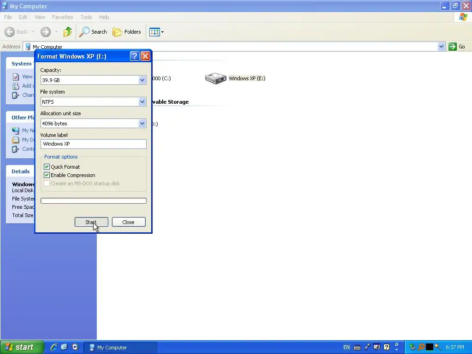
Task: Open the Tools menu
Action: coord(86,17)
